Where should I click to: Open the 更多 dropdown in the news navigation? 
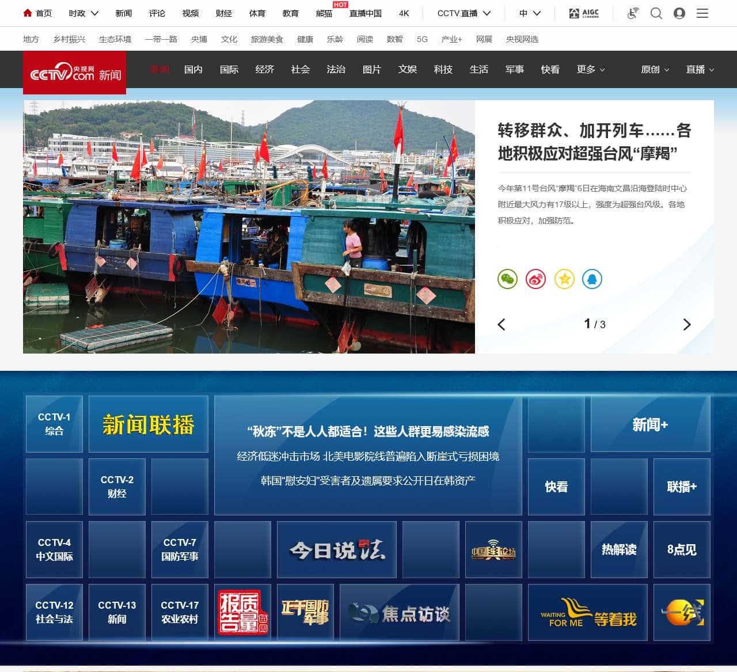[x=591, y=70]
